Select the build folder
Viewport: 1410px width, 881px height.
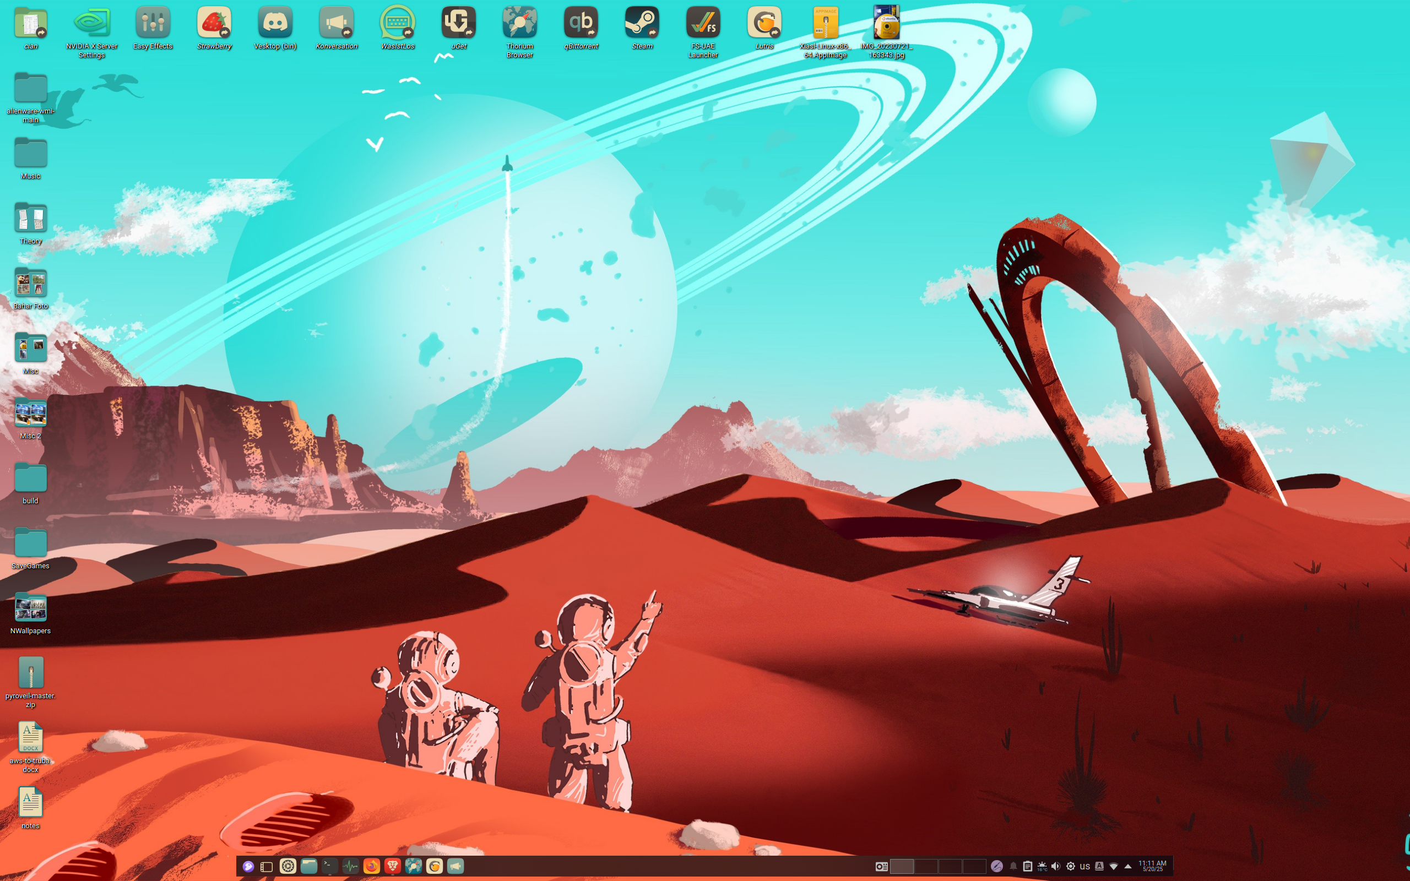[x=30, y=483]
